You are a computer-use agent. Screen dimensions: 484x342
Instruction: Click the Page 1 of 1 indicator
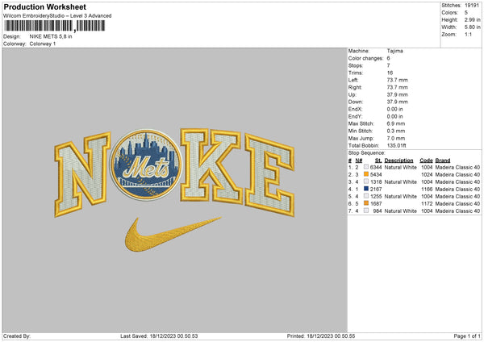(467, 336)
